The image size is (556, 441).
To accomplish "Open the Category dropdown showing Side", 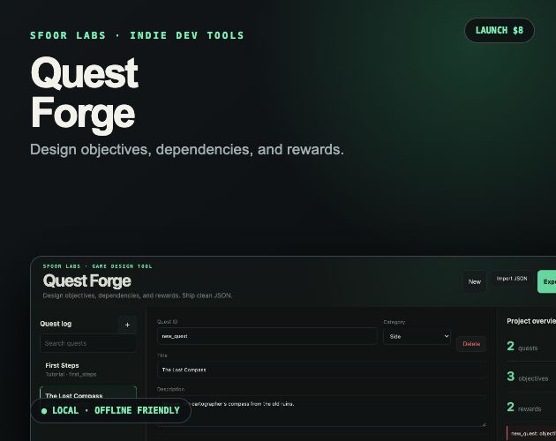I will pyautogui.click(x=417, y=336).
